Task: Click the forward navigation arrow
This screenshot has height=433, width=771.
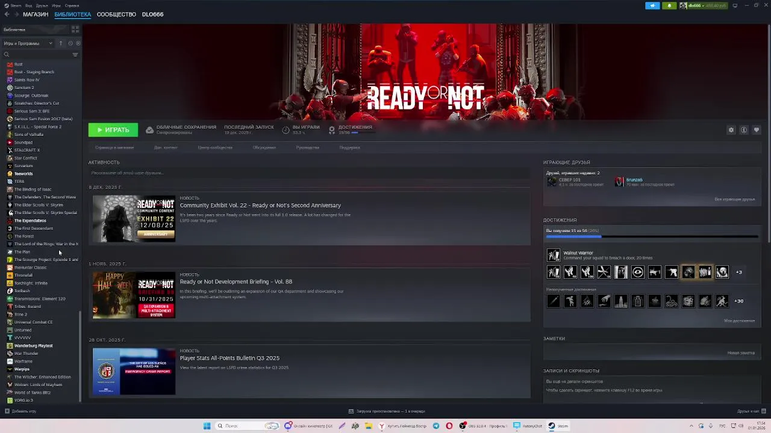Action: click(x=16, y=14)
